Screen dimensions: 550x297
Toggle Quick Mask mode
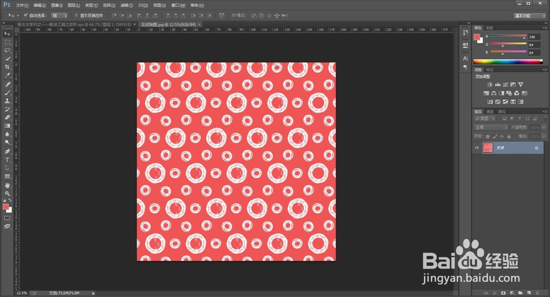(x=7, y=218)
